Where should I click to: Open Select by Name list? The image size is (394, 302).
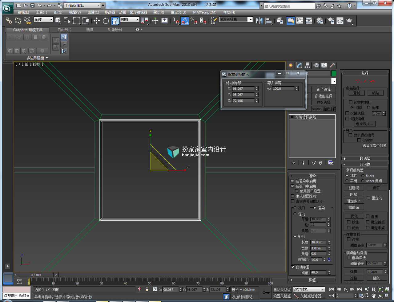67,21
